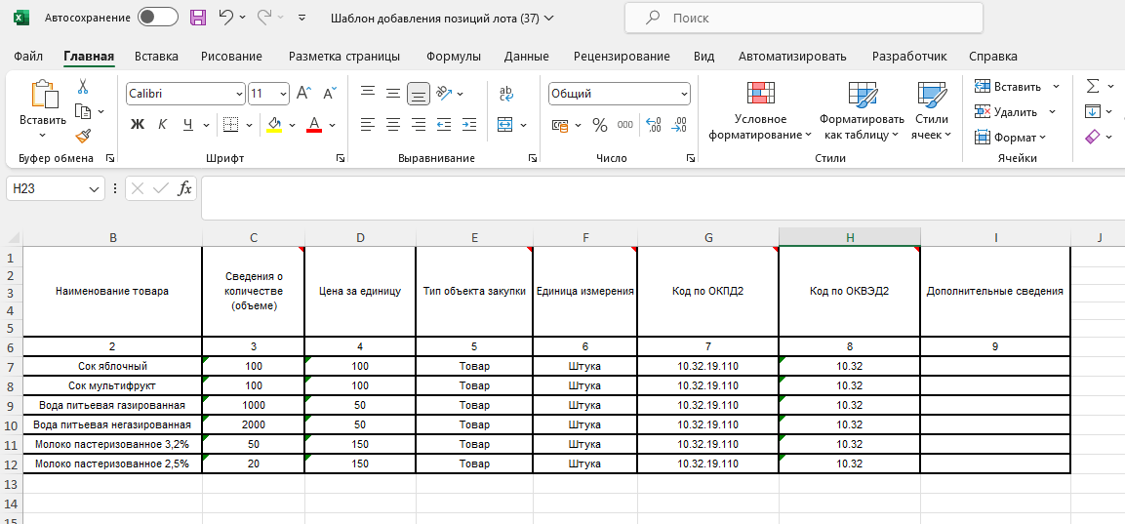Increase font size
Image resolution: width=1125 pixels, height=524 pixels.
tap(303, 94)
